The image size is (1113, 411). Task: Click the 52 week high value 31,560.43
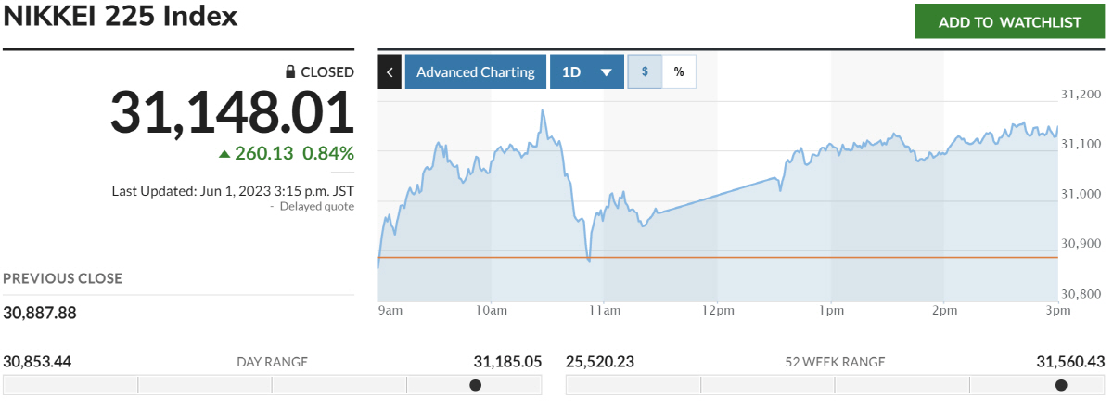(x=1068, y=361)
